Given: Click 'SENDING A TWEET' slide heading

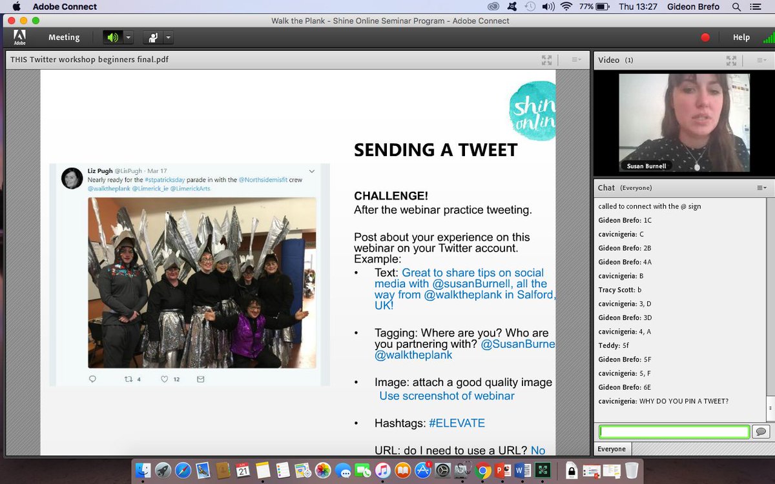Looking at the screenshot, I should [436, 150].
